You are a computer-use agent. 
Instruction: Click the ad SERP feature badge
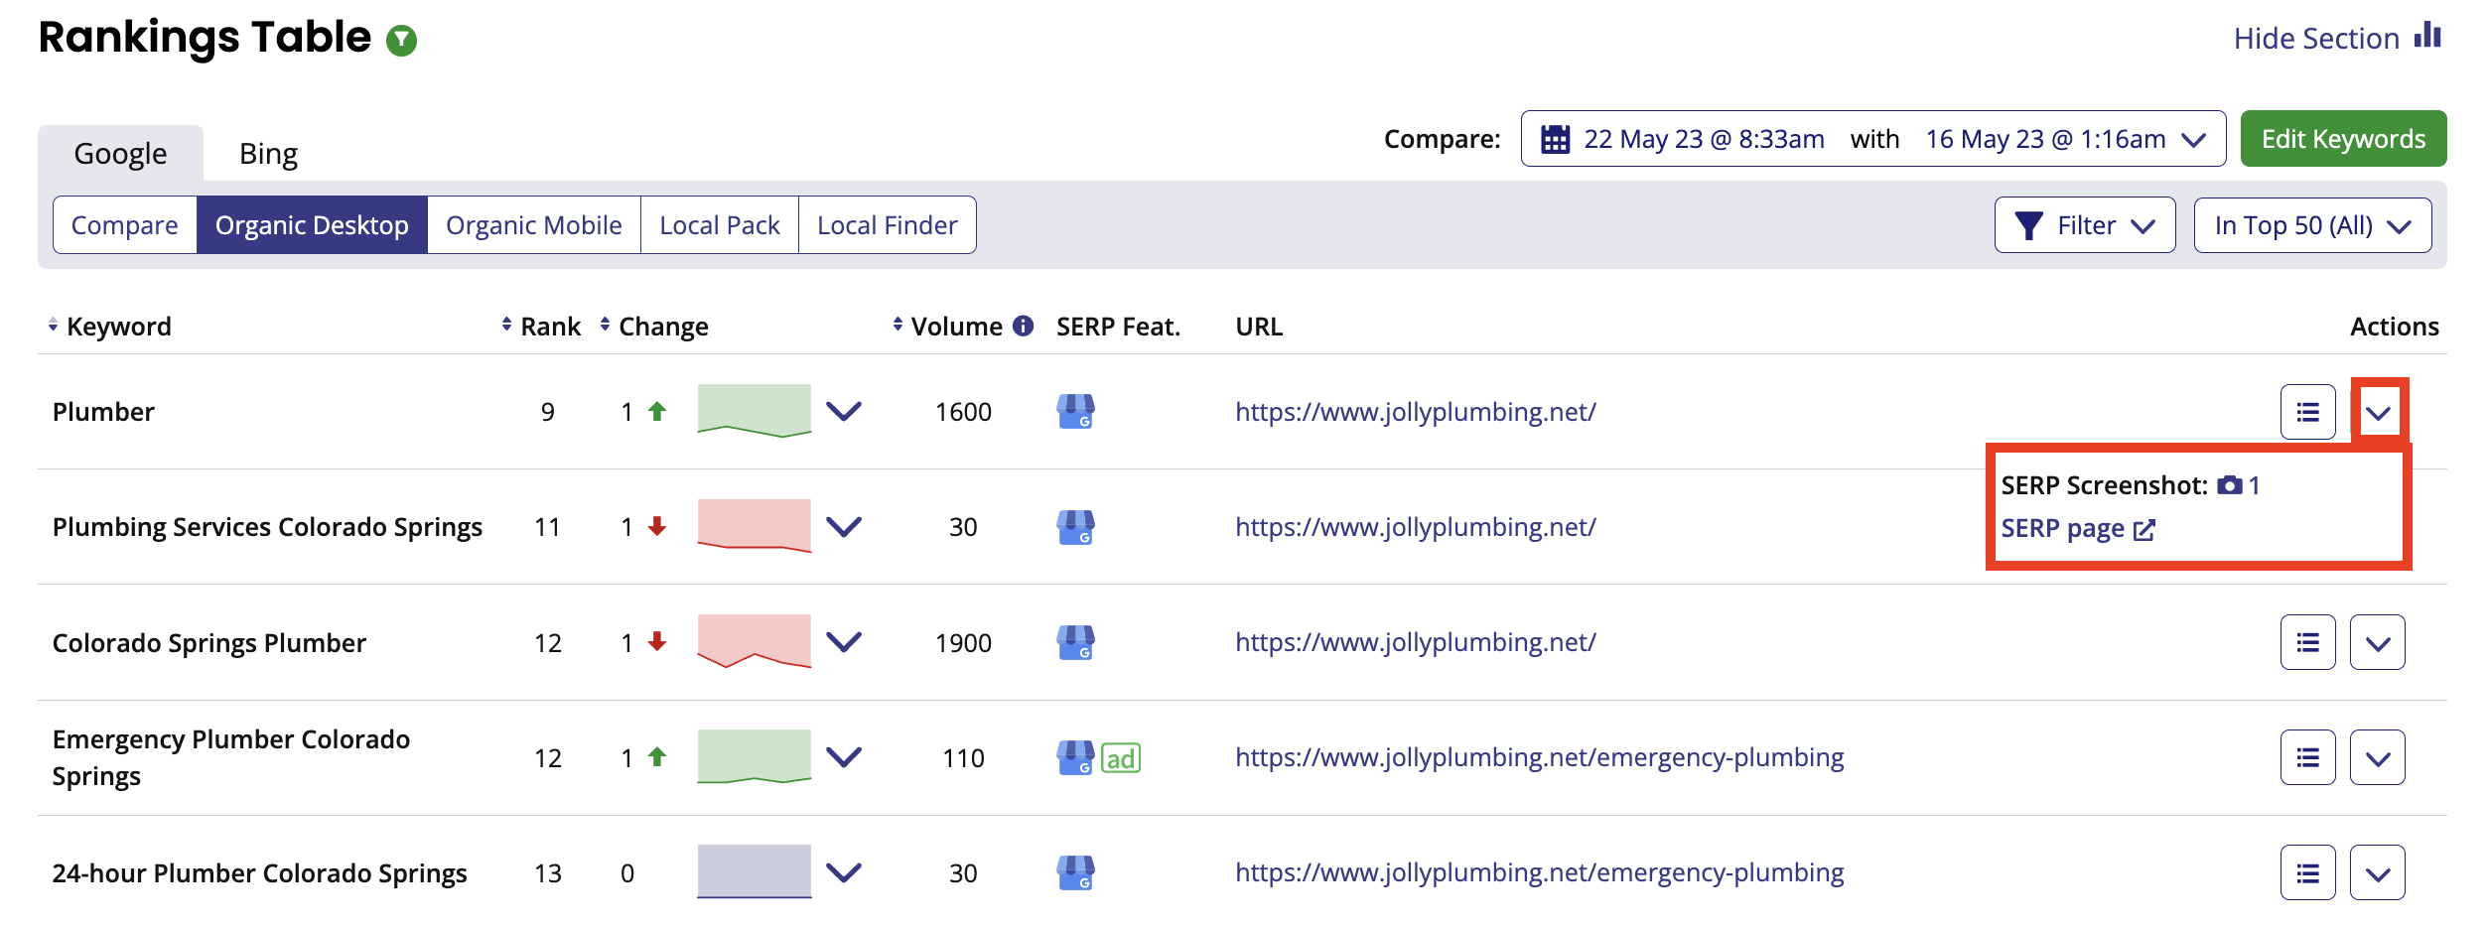pyautogui.click(x=1121, y=758)
